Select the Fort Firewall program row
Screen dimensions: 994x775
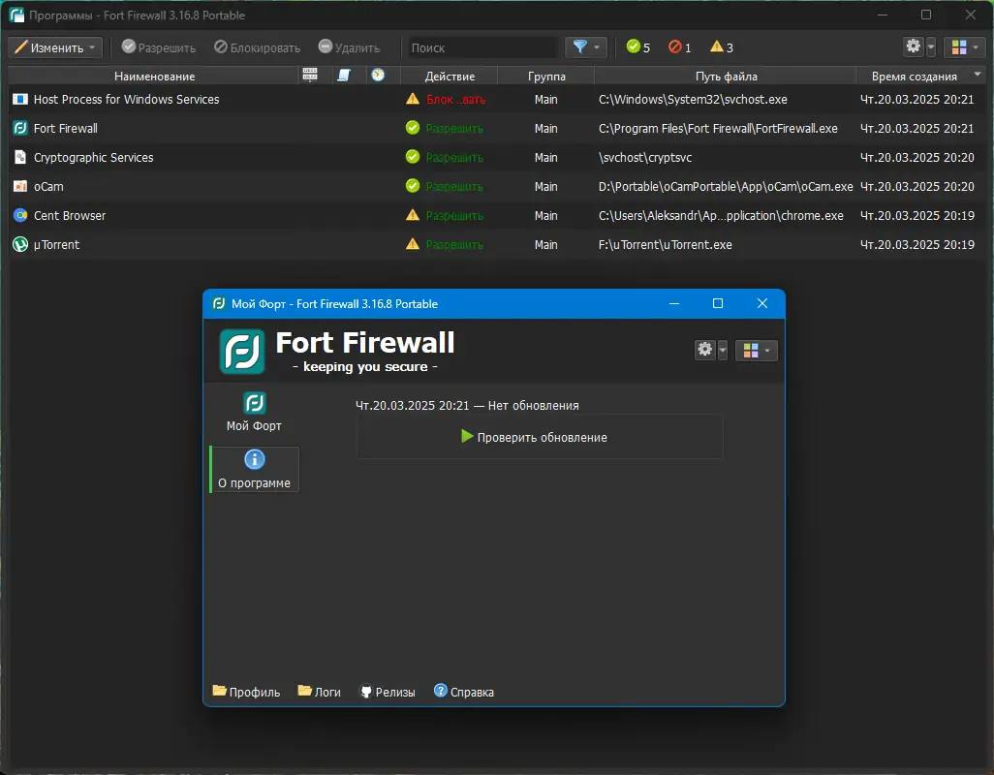497,129
